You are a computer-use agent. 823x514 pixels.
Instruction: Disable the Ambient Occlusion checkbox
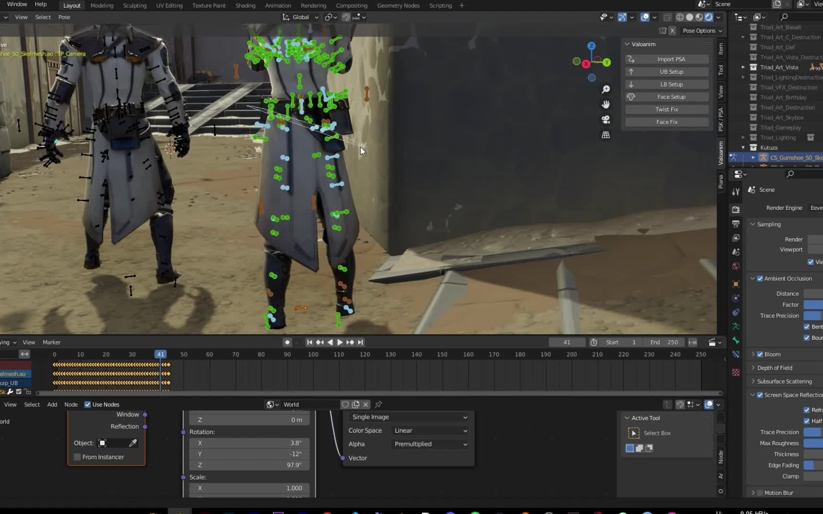(x=760, y=278)
